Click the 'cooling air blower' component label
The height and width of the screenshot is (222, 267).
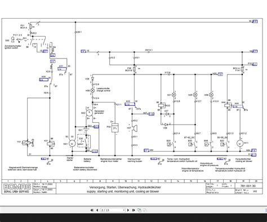244,161
